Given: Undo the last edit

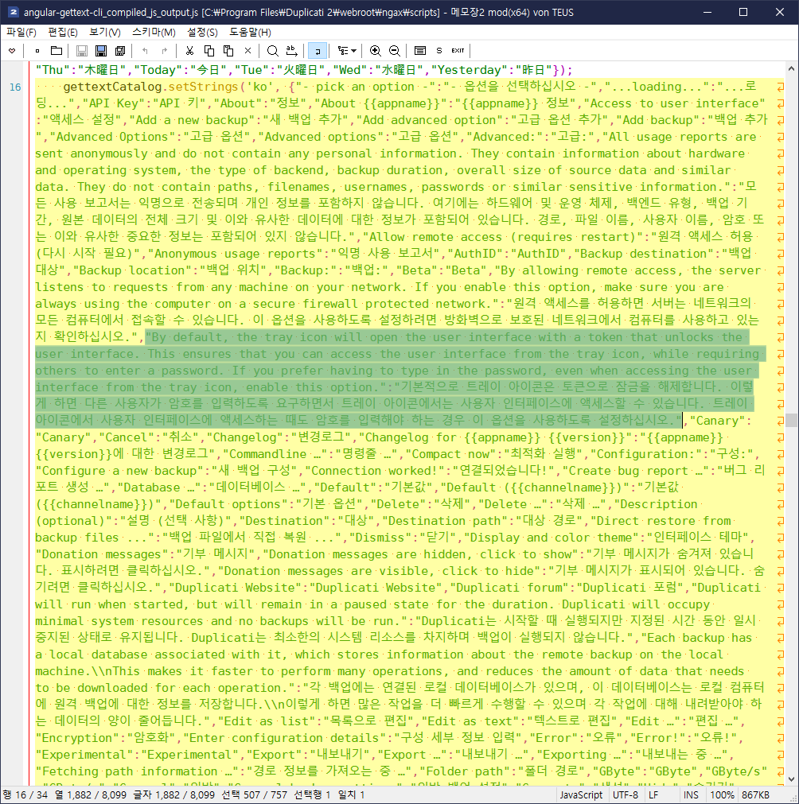Looking at the screenshot, I should (x=145, y=51).
